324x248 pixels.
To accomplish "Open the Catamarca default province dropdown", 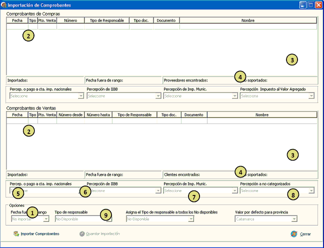I will [294, 218].
